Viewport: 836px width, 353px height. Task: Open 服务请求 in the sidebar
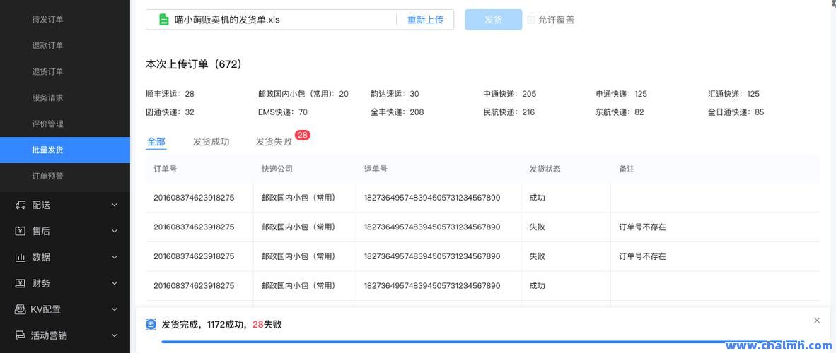[x=65, y=98]
